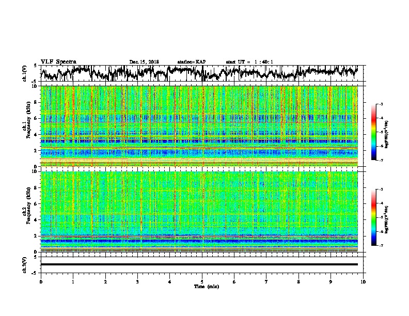This screenshot has width=409, height=316.
Task: Click the "ch.1(V)" axis label at top
Action: click(25, 73)
